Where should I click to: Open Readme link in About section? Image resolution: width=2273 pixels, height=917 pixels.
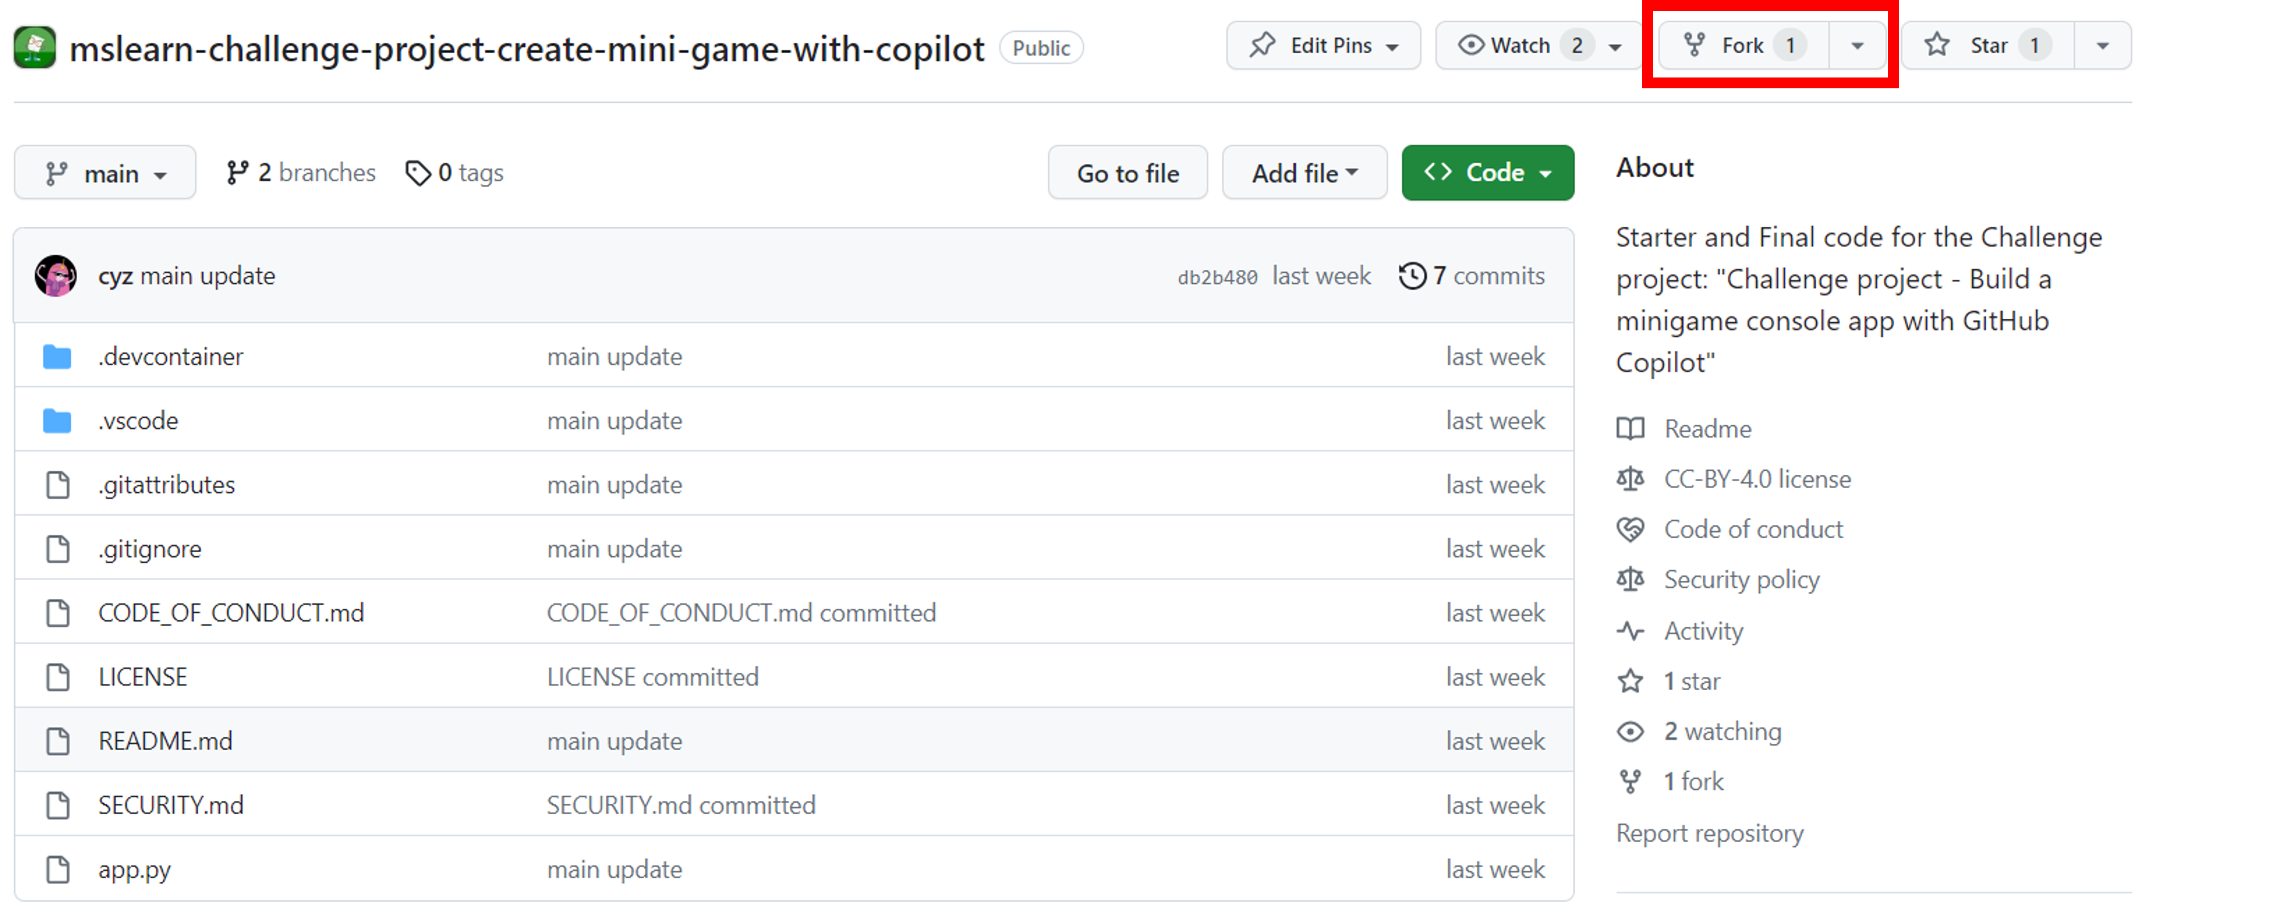(1707, 429)
